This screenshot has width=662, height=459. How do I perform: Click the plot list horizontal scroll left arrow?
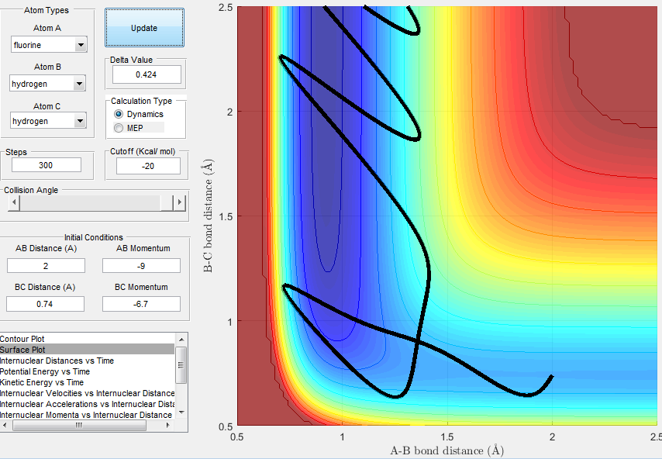(x=5, y=425)
